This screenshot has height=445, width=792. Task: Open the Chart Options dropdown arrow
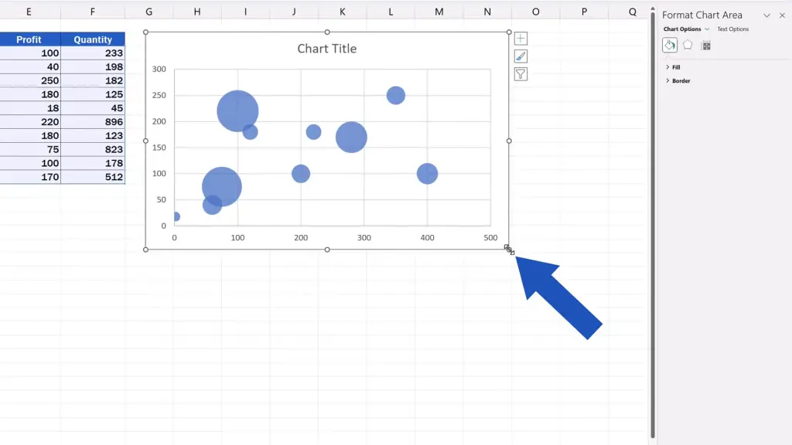(707, 29)
